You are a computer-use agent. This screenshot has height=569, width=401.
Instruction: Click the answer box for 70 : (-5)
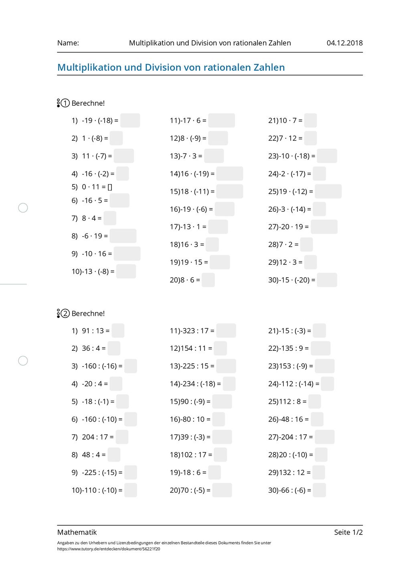click(x=222, y=490)
